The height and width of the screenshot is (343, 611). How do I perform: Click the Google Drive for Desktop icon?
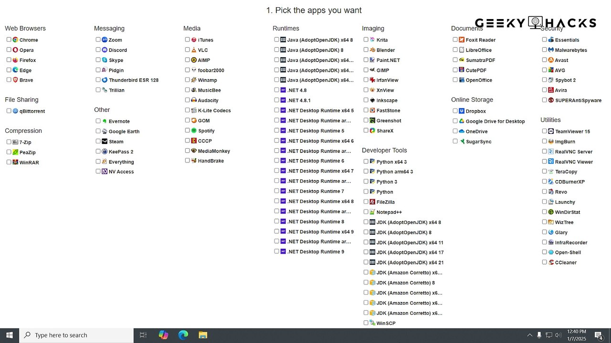tap(462, 121)
